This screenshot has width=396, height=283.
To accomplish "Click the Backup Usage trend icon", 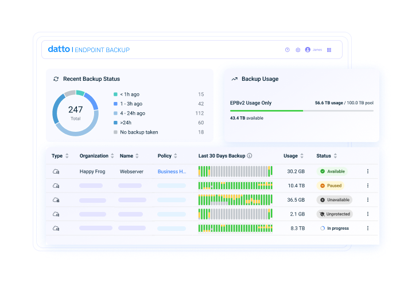I will pyautogui.click(x=234, y=79).
